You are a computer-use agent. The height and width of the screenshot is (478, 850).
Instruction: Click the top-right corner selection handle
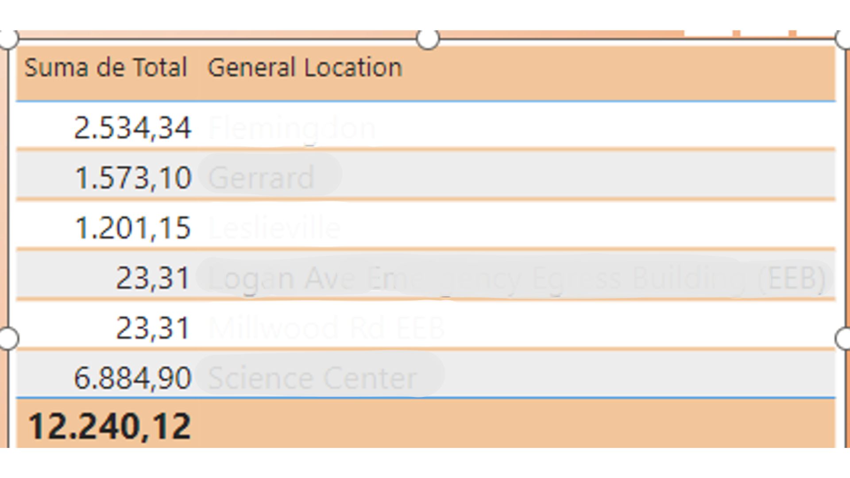click(x=843, y=39)
